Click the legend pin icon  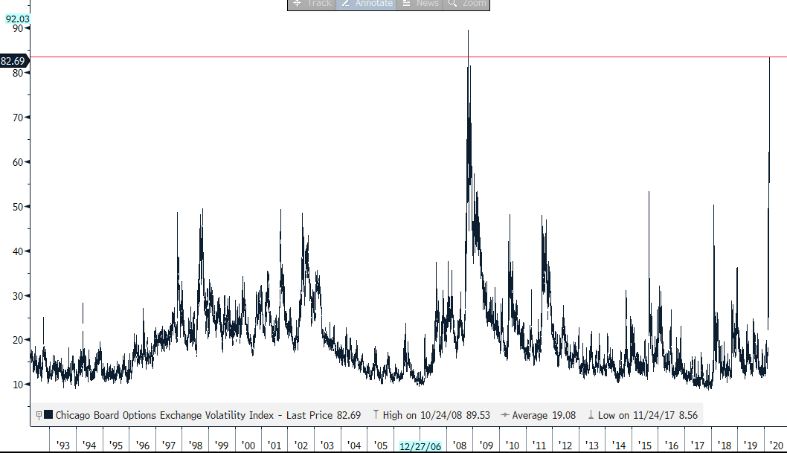pos(39,415)
